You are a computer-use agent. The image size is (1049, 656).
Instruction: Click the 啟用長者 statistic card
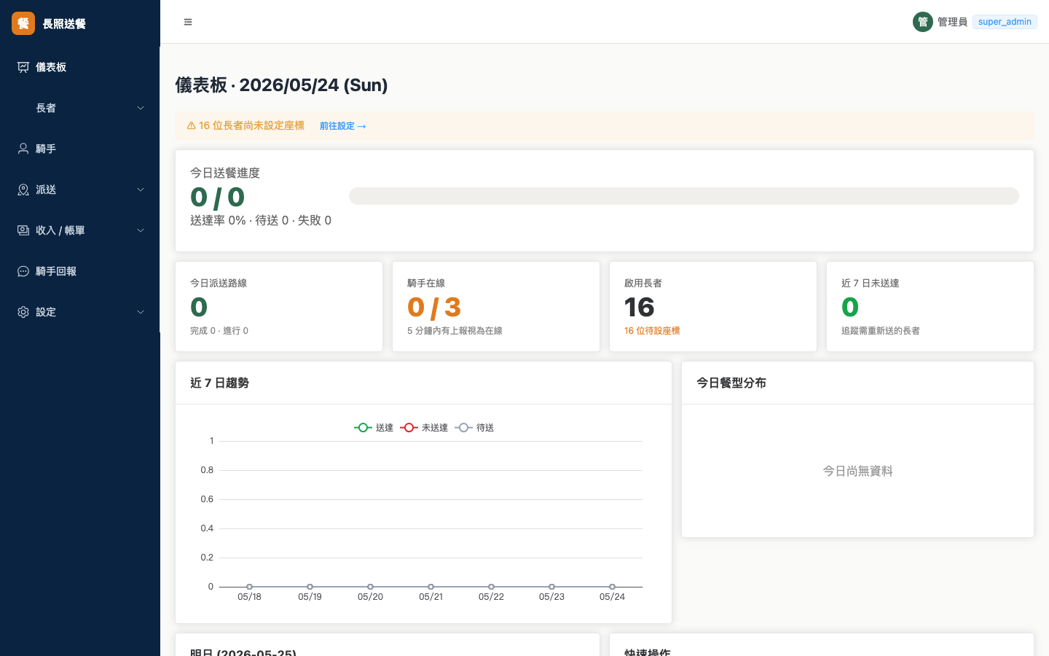(713, 307)
